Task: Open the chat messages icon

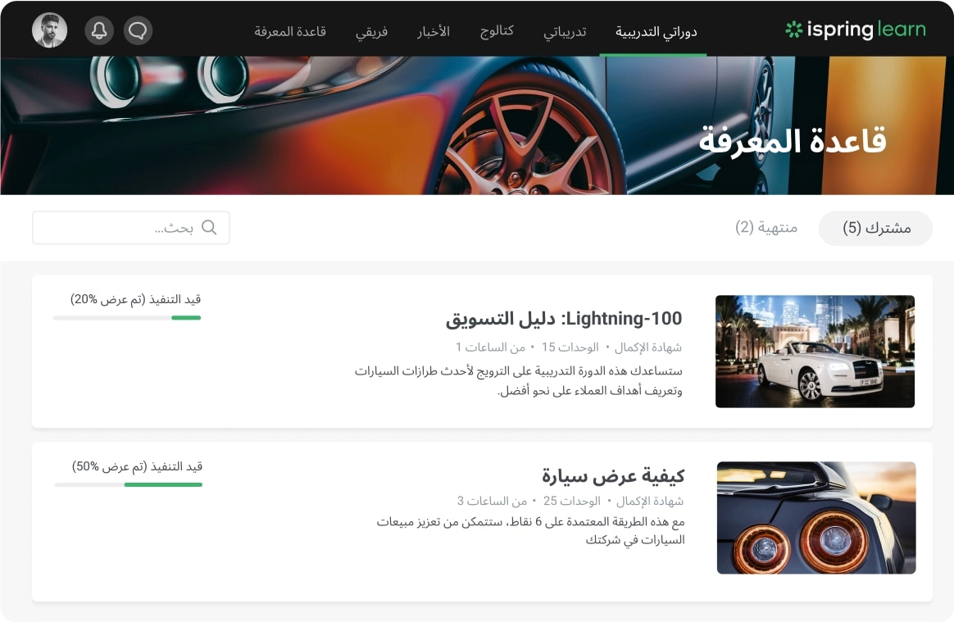Action: (x=138, y=30)
